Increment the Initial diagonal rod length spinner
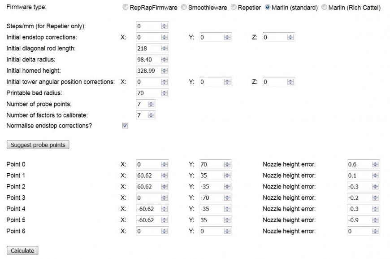390x259 pixels. 165,47
